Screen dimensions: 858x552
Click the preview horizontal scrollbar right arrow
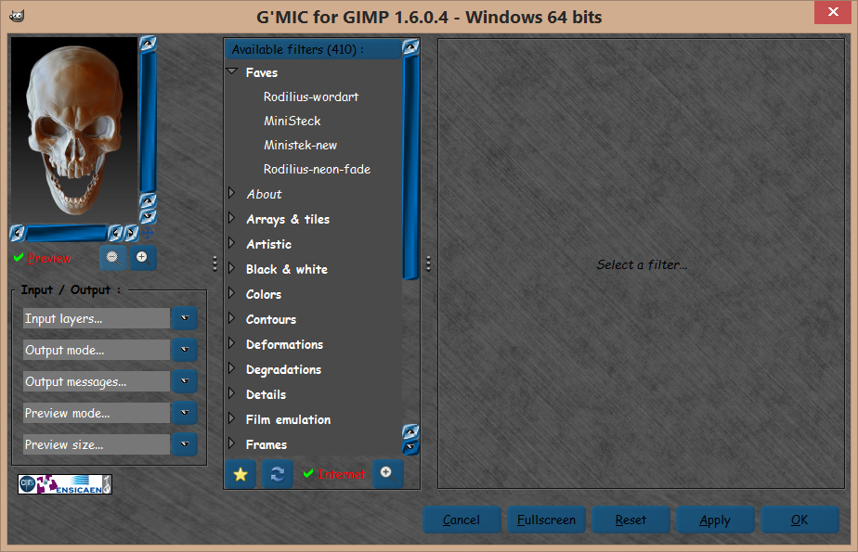[131, 234]
